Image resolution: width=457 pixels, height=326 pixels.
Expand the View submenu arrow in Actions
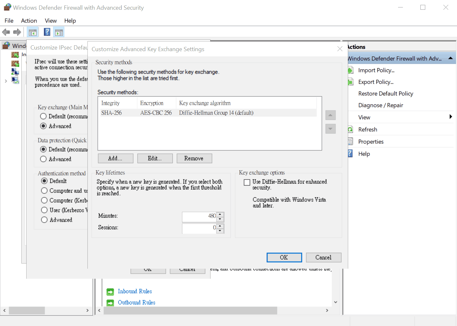coord(451,117)
